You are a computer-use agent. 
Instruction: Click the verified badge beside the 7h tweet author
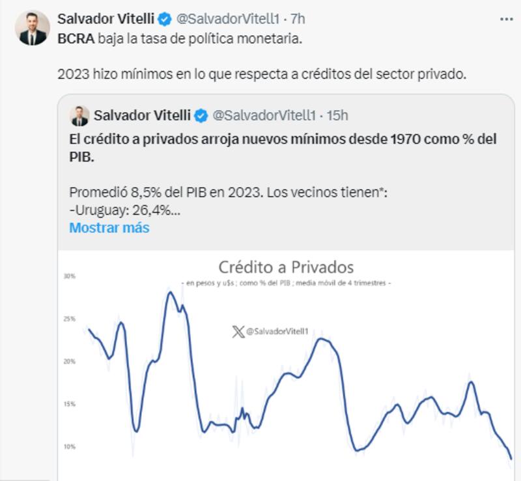(x=166, y=19)
